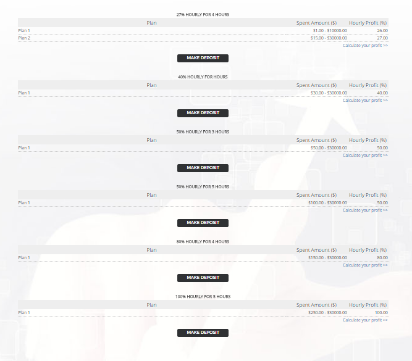
Task: Open Calculate your profit link for 100% plan
Action: coord(365,320)
